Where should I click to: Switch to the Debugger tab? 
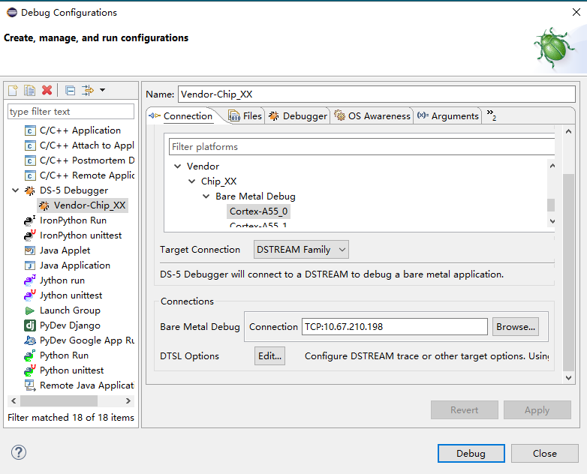(x=298, y=116)
